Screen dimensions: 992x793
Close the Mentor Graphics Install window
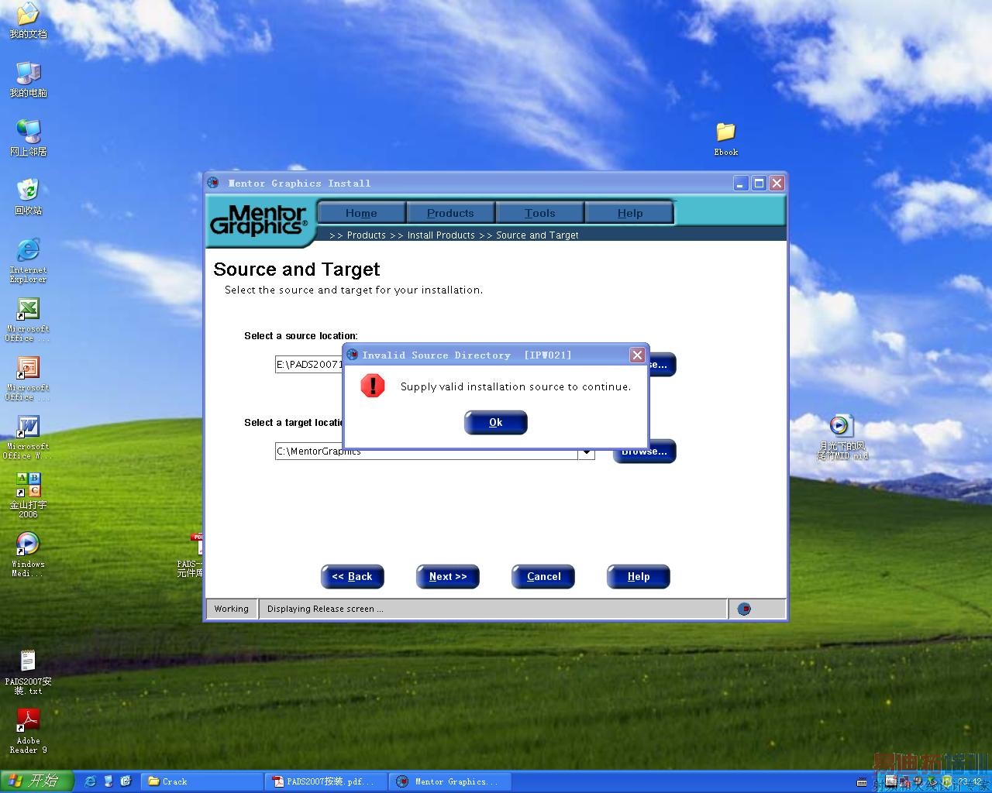tap(777, 184)
